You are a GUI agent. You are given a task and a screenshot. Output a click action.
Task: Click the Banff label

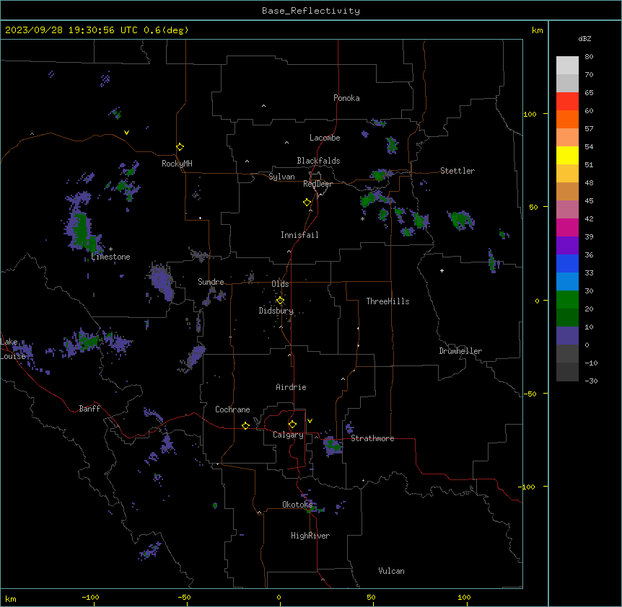click(89, 409)
